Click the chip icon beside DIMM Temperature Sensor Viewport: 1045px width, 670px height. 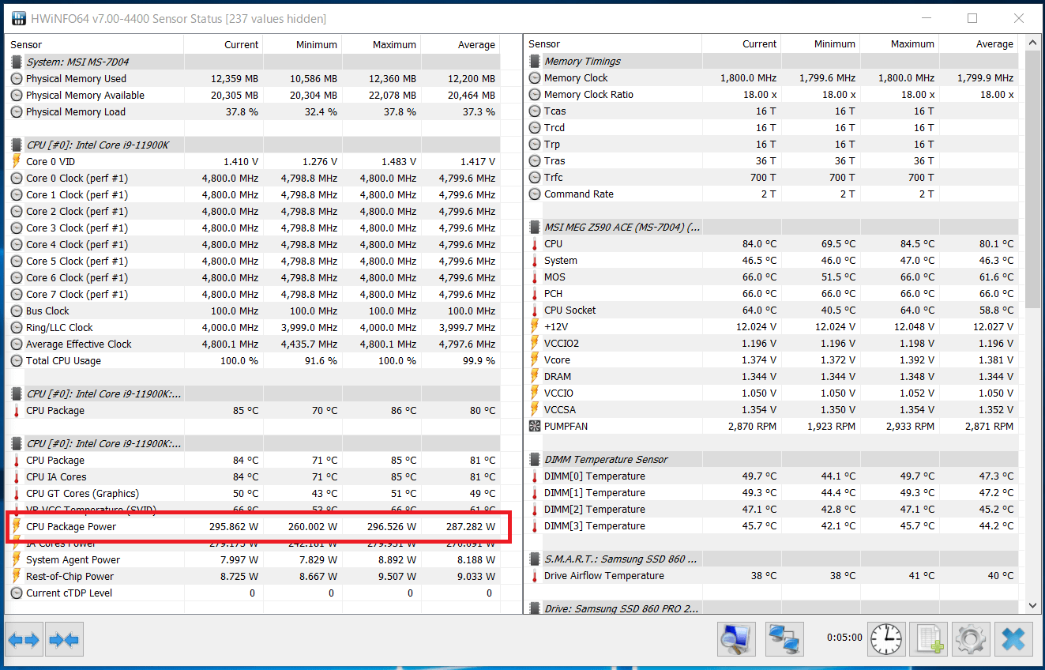(535, 460)
